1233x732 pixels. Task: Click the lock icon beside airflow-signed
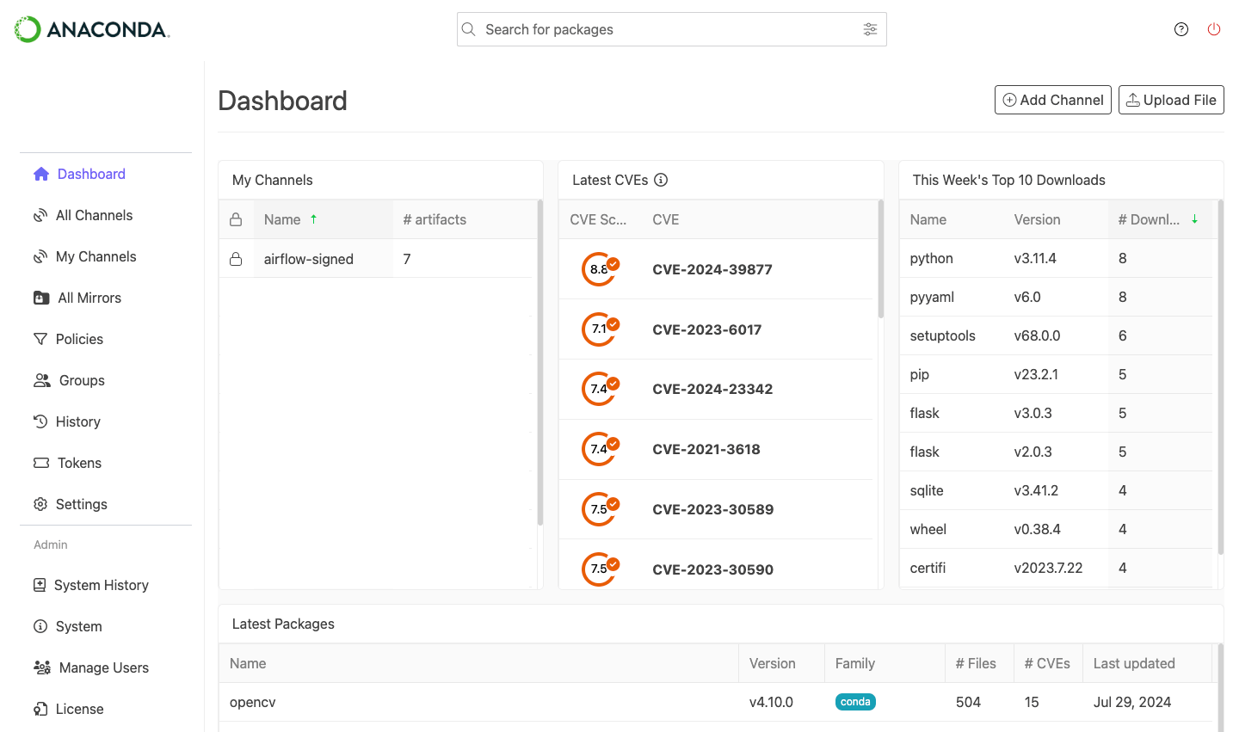tap(236, 259)
